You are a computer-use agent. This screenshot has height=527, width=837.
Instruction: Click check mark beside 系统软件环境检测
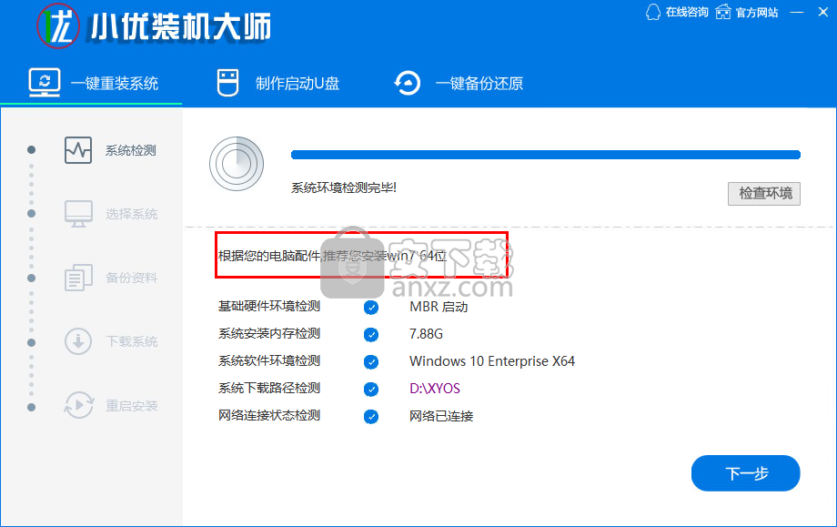[x=371, y=361]
